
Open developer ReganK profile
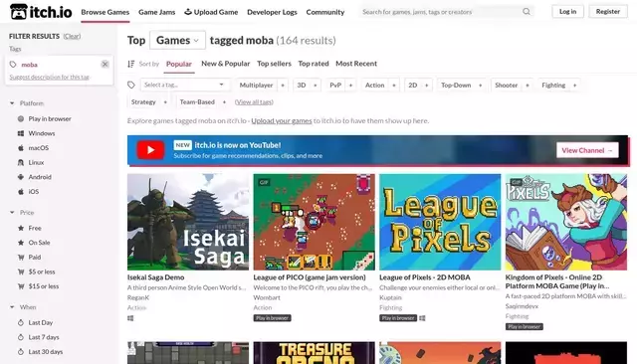[x=138, y=297]
